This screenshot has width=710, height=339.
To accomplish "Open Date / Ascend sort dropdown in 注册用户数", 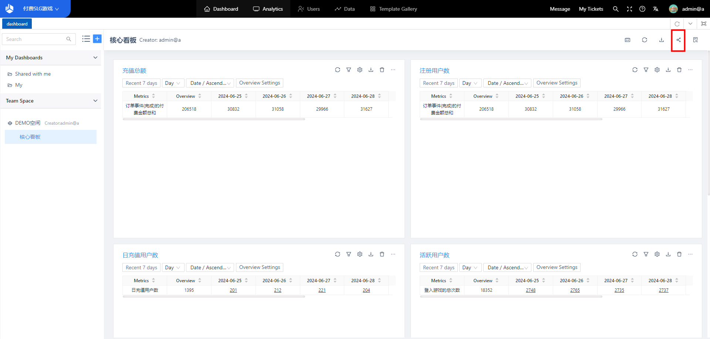I will tap(507, 83).
